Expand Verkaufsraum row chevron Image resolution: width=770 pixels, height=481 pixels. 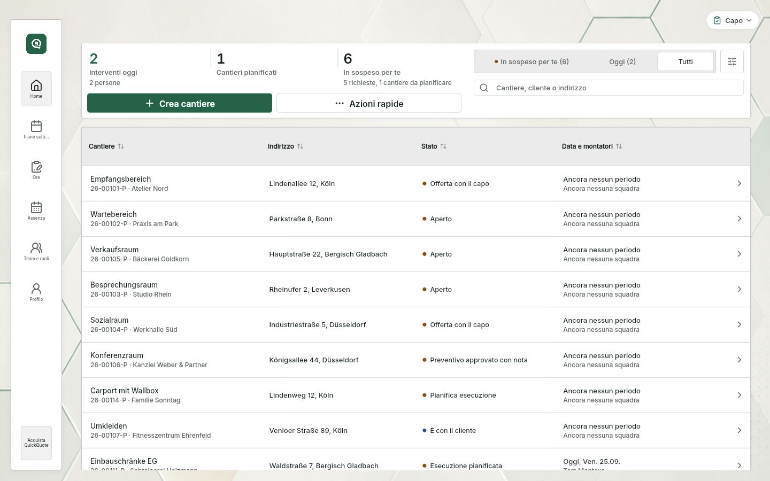pos(740,254)
